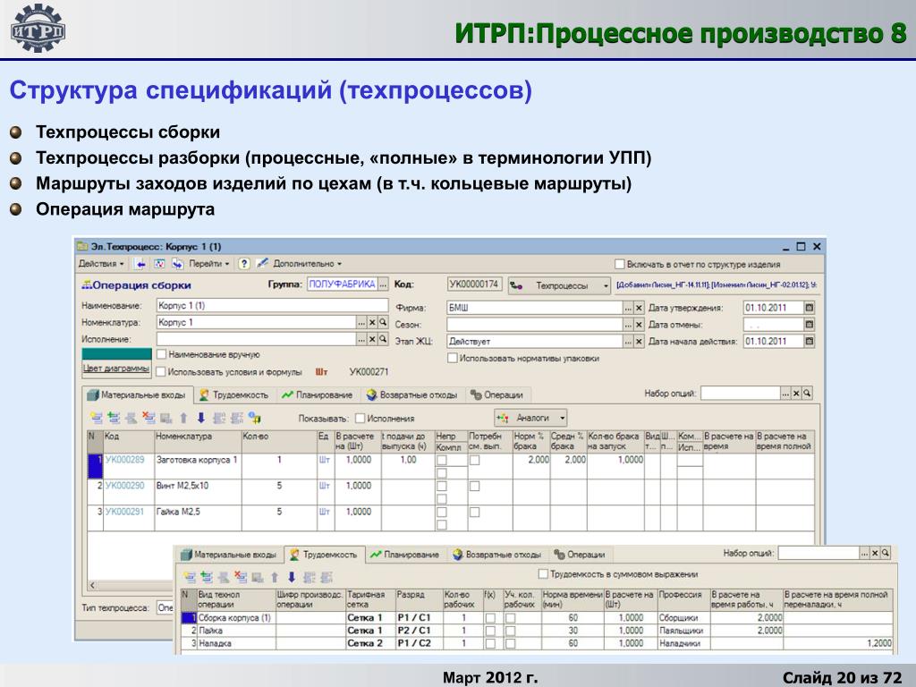Viewport: 916px width, 687px height.
Task: Move labor row down in lower toolbar
Action: (x=292, y=577)
